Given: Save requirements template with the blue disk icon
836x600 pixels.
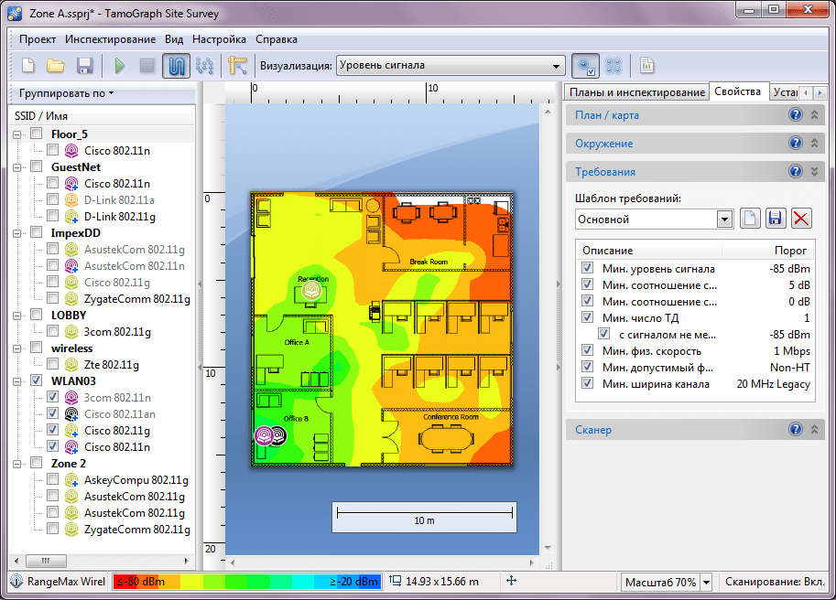Looking at the screenshot, I should tap(776, 219).
